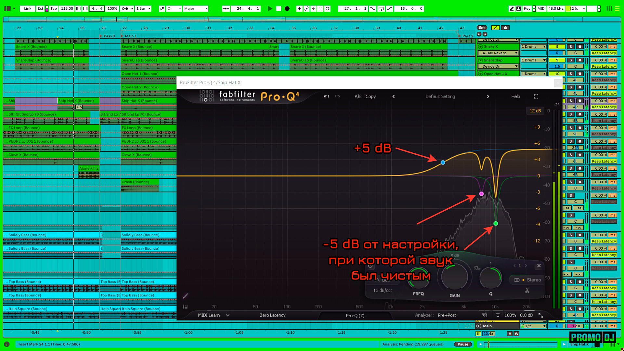The image size is (624, 351).
Task: Select the green EQ band node
Action: point(496,224)
